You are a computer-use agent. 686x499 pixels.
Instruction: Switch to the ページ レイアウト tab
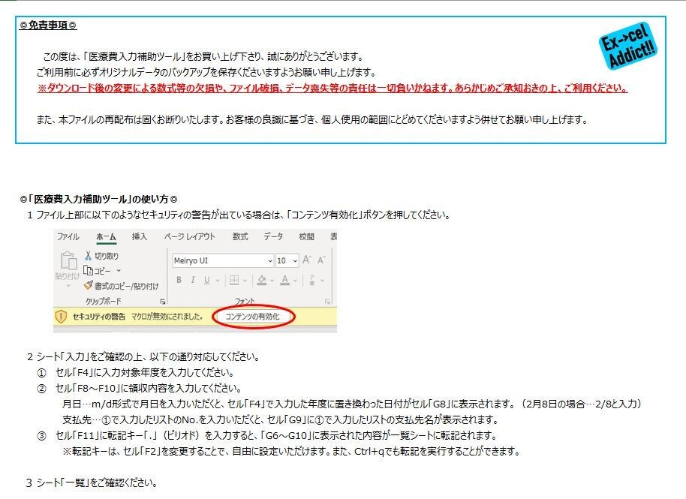point(189,236)
